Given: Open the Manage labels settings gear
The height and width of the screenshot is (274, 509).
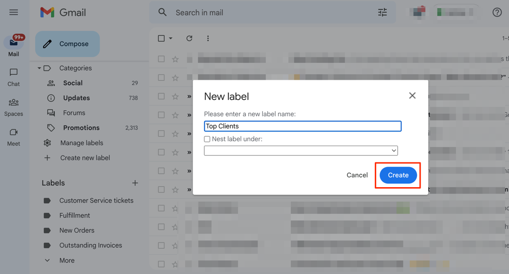Looking at the screenshot, I should (47, 142).
